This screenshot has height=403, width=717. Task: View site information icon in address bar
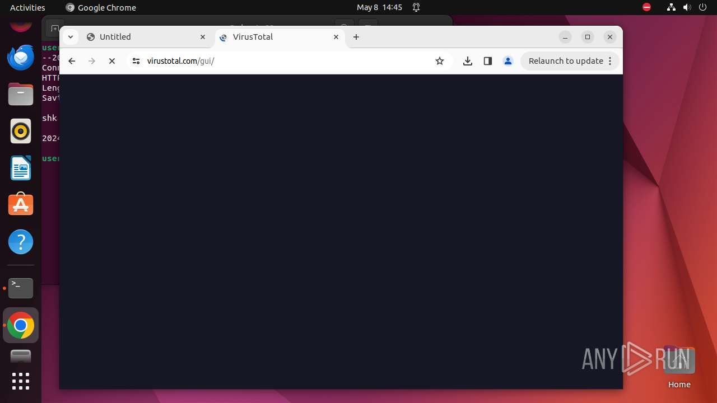pos(136,61)
